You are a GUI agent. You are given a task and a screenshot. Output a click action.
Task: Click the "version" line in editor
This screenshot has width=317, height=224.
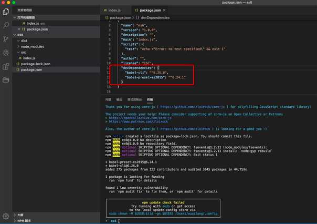(139, 30)
